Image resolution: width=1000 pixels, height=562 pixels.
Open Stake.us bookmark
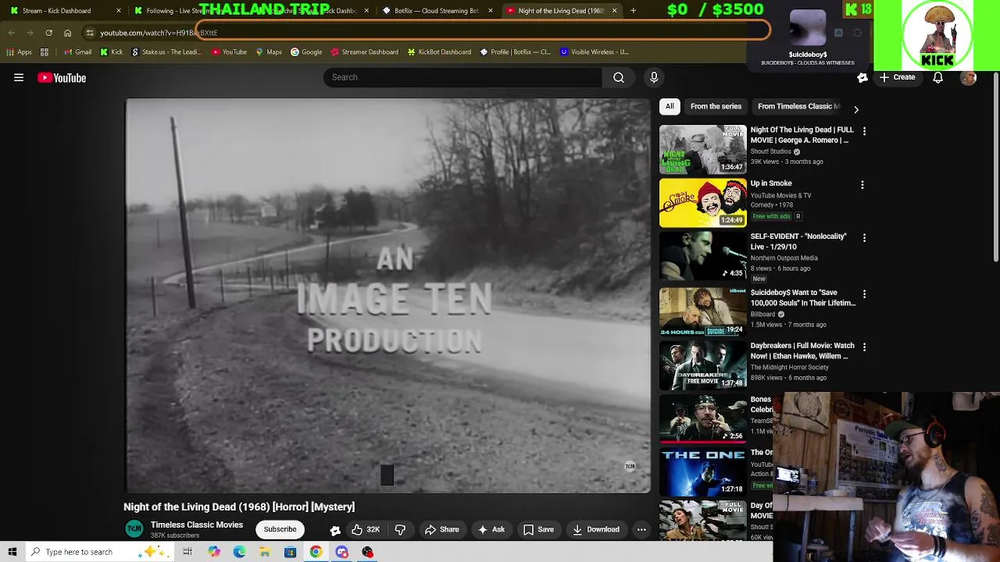click(x=166, y=52)
